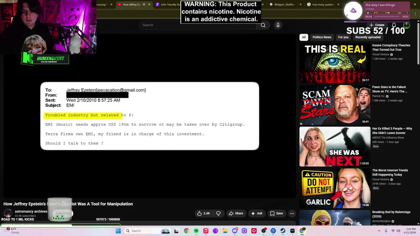This screenshot has width=420, height=236.
Task: Open active Chrome window taskbar icon
Action: [x=302, y=231]
